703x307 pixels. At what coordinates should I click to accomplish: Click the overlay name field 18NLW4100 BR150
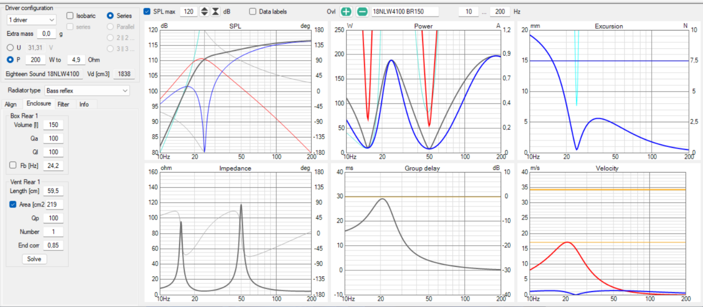click(405, 12)
